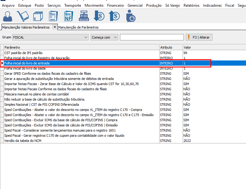Open the Relatórios menu
Viewport: 246px width, 189px height.
(x=191, y=5)
